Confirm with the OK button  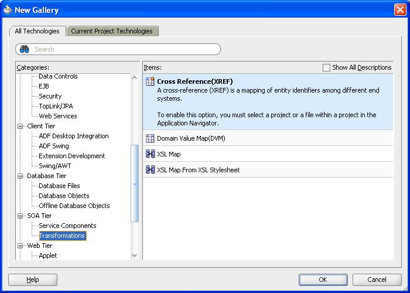(x=323, y=280)
